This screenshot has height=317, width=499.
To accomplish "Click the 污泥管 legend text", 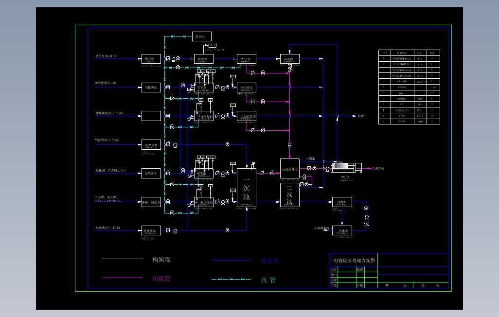I will [x=161, y=279].
